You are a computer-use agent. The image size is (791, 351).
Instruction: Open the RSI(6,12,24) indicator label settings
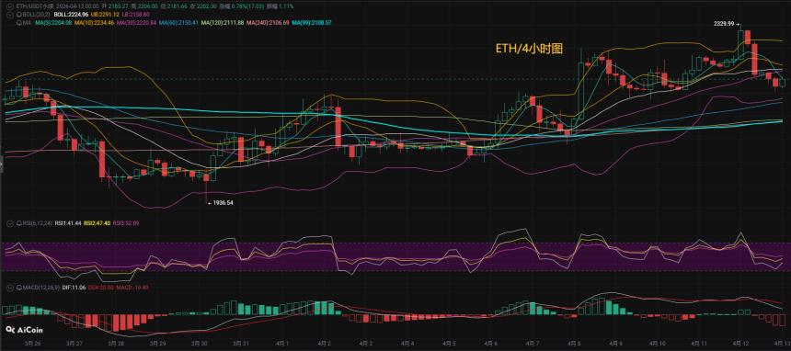(x=38, y=223)
